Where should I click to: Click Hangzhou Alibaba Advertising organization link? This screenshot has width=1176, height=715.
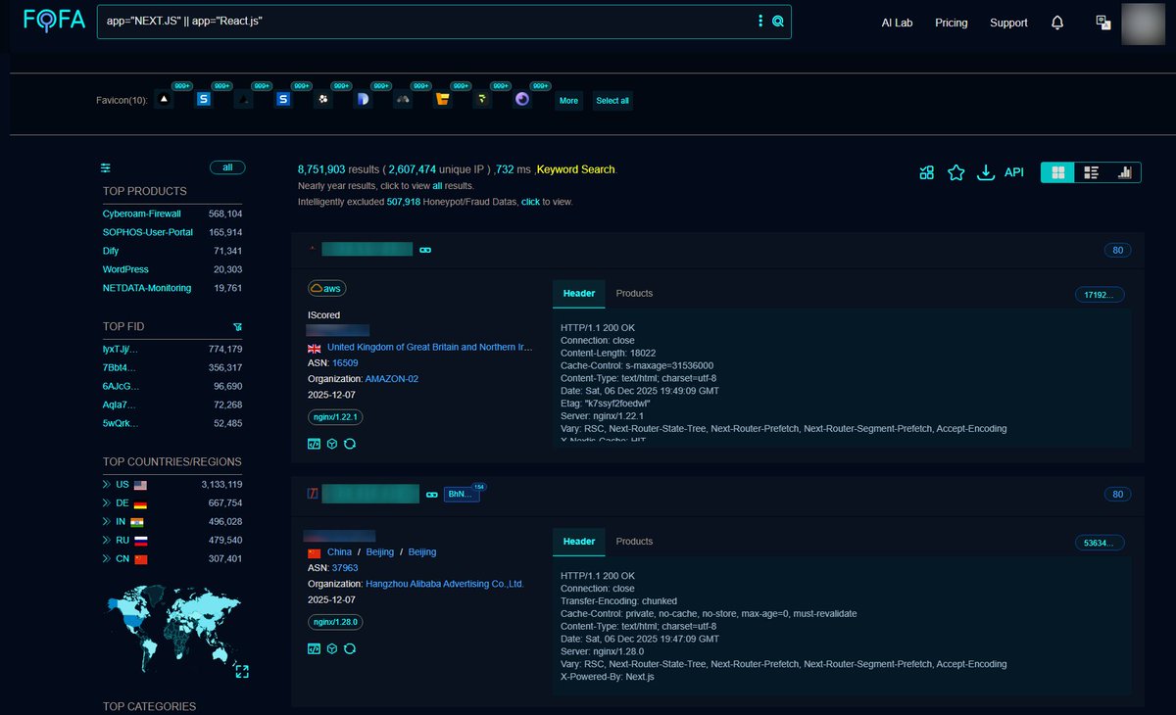click(445, 584)
